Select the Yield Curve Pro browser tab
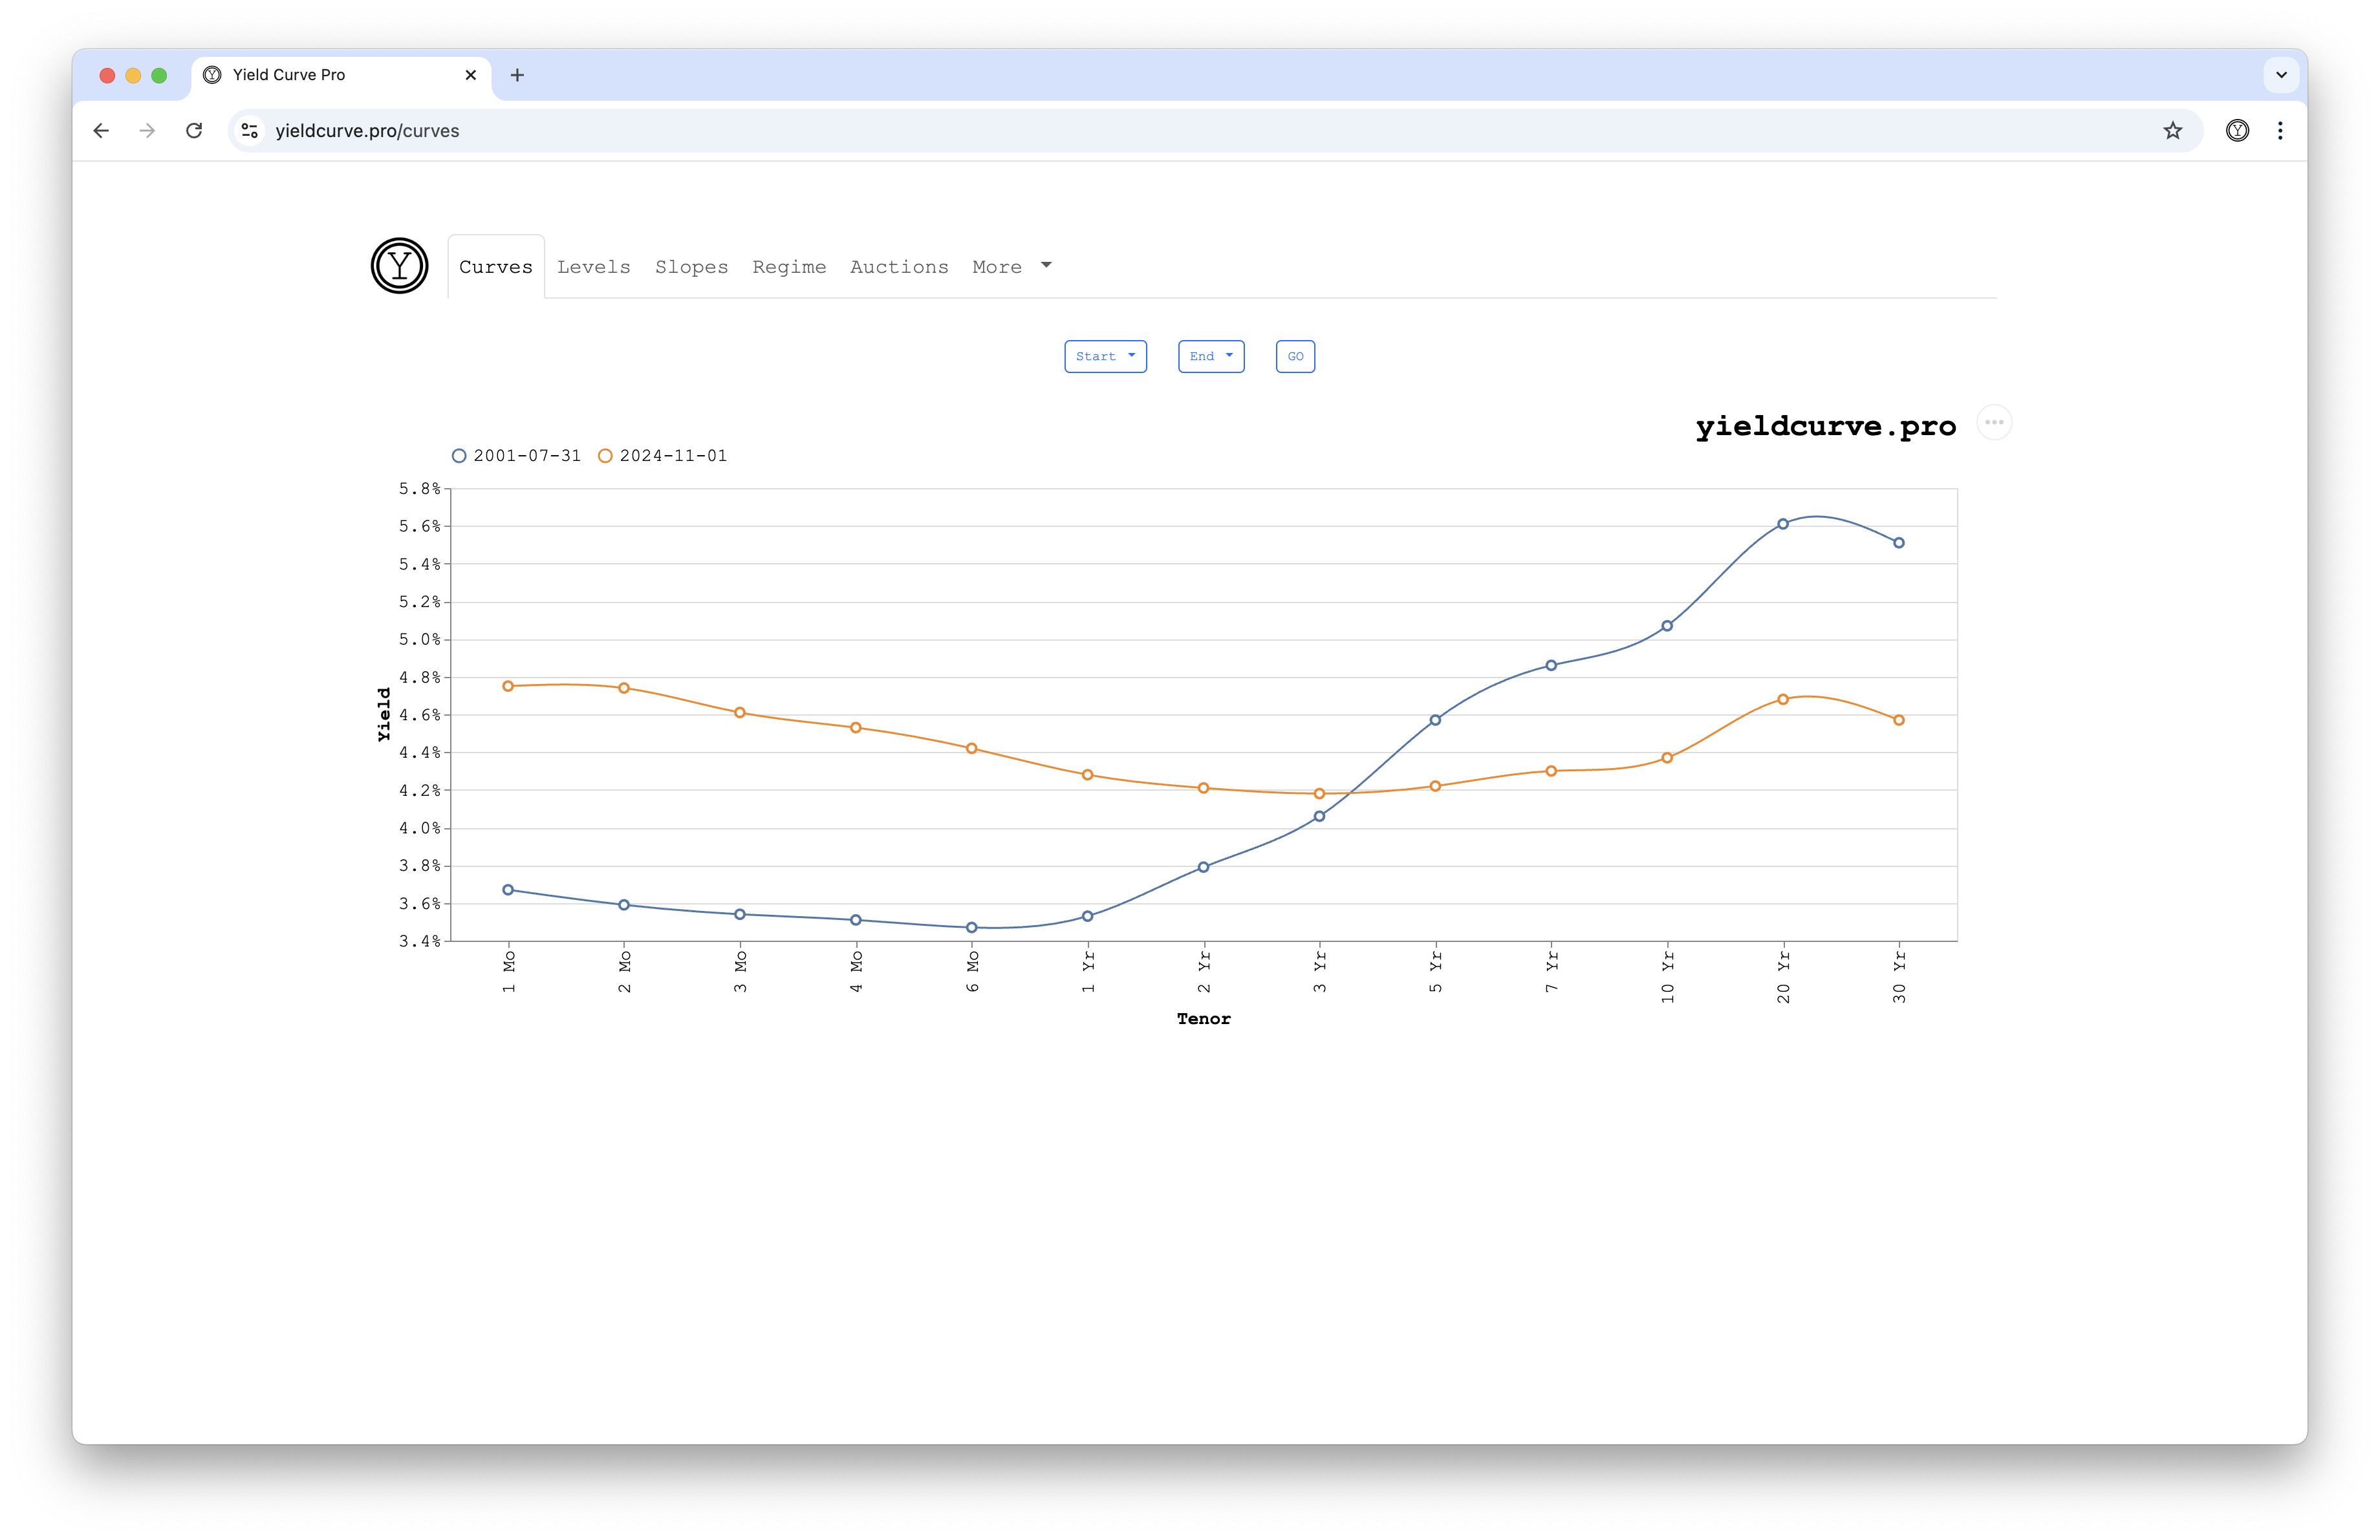 coord(340,75)
